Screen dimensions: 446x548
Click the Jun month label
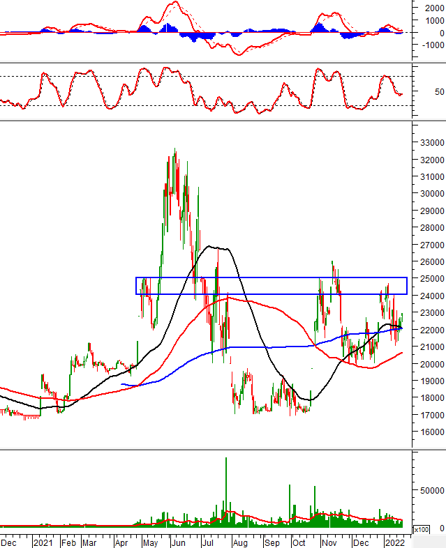[x=178, y=542]
